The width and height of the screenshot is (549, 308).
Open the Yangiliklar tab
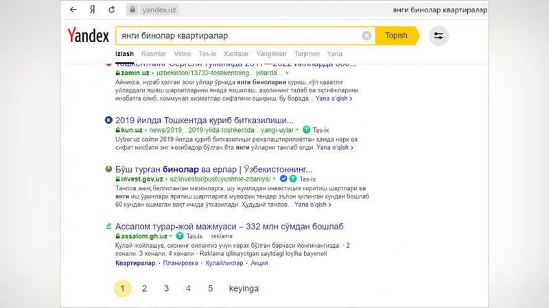pyautogui.click(x=271, y=54)
